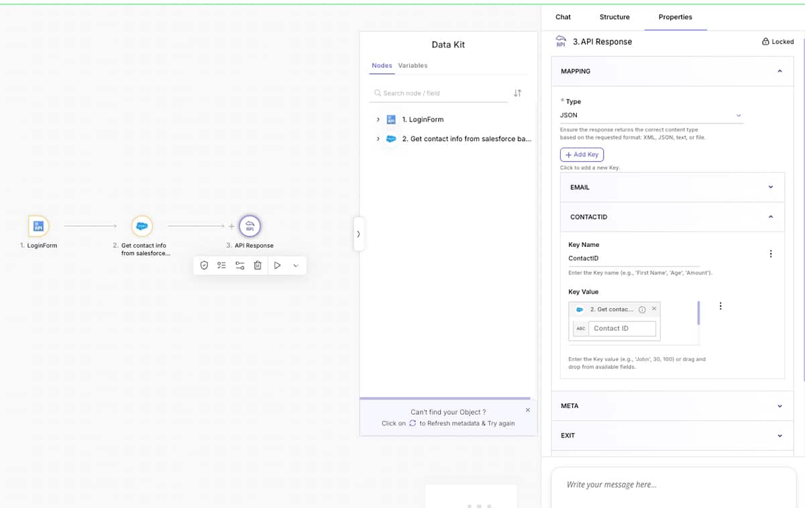Collapse the CONTACTID key section
This screenshot has height=508, width=805.
(x=771, y=217)
